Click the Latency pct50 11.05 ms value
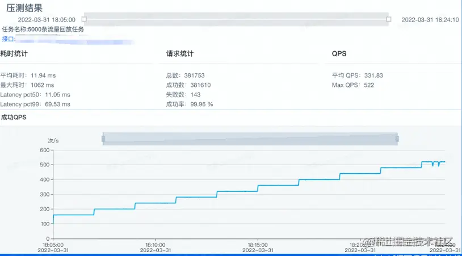This screenshot has width=462, height=256. point(57,95)
